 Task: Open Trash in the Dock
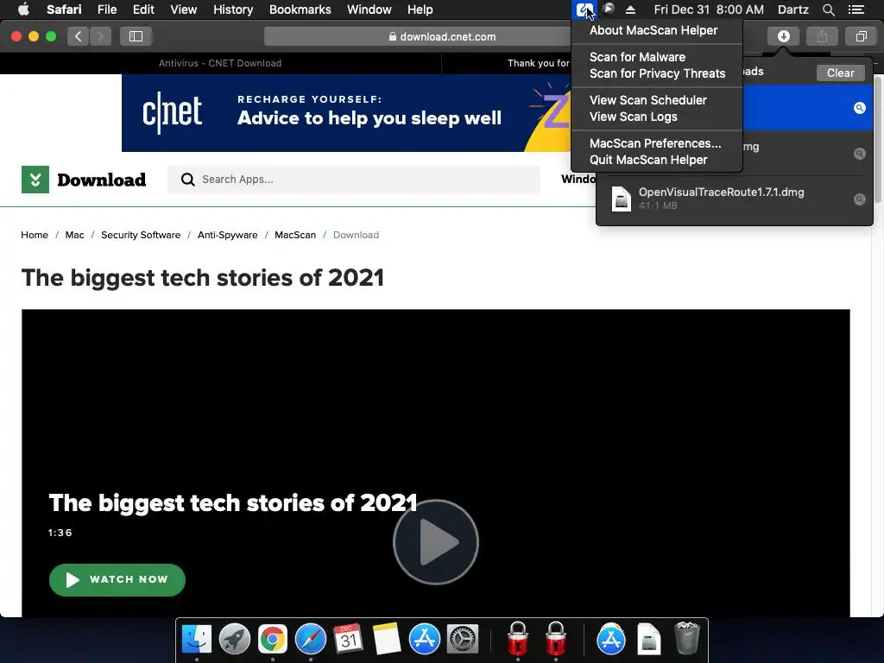[686, 638]
